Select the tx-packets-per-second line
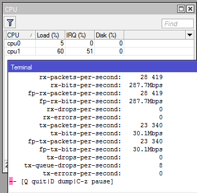 101,125
